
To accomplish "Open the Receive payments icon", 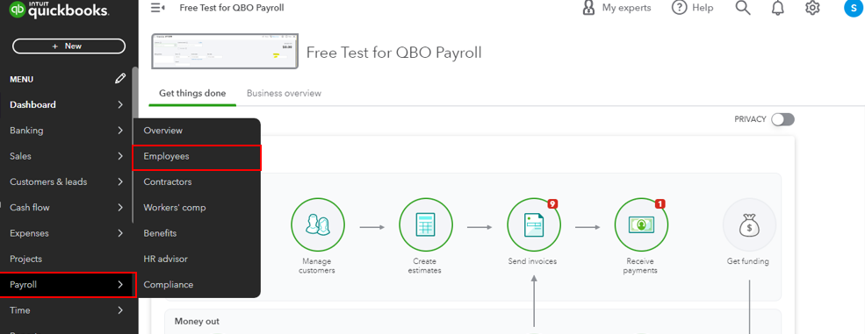I will coord(642,224).
